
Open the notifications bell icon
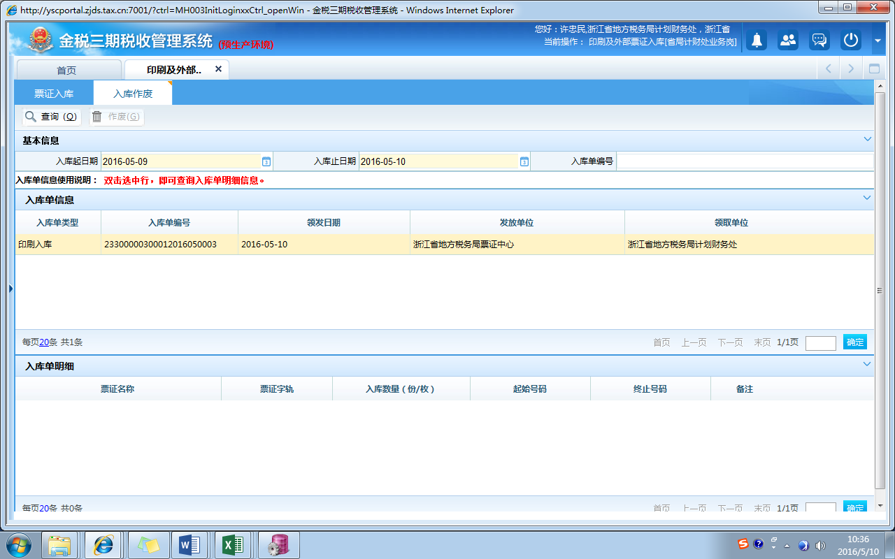[x=757, y=41]
